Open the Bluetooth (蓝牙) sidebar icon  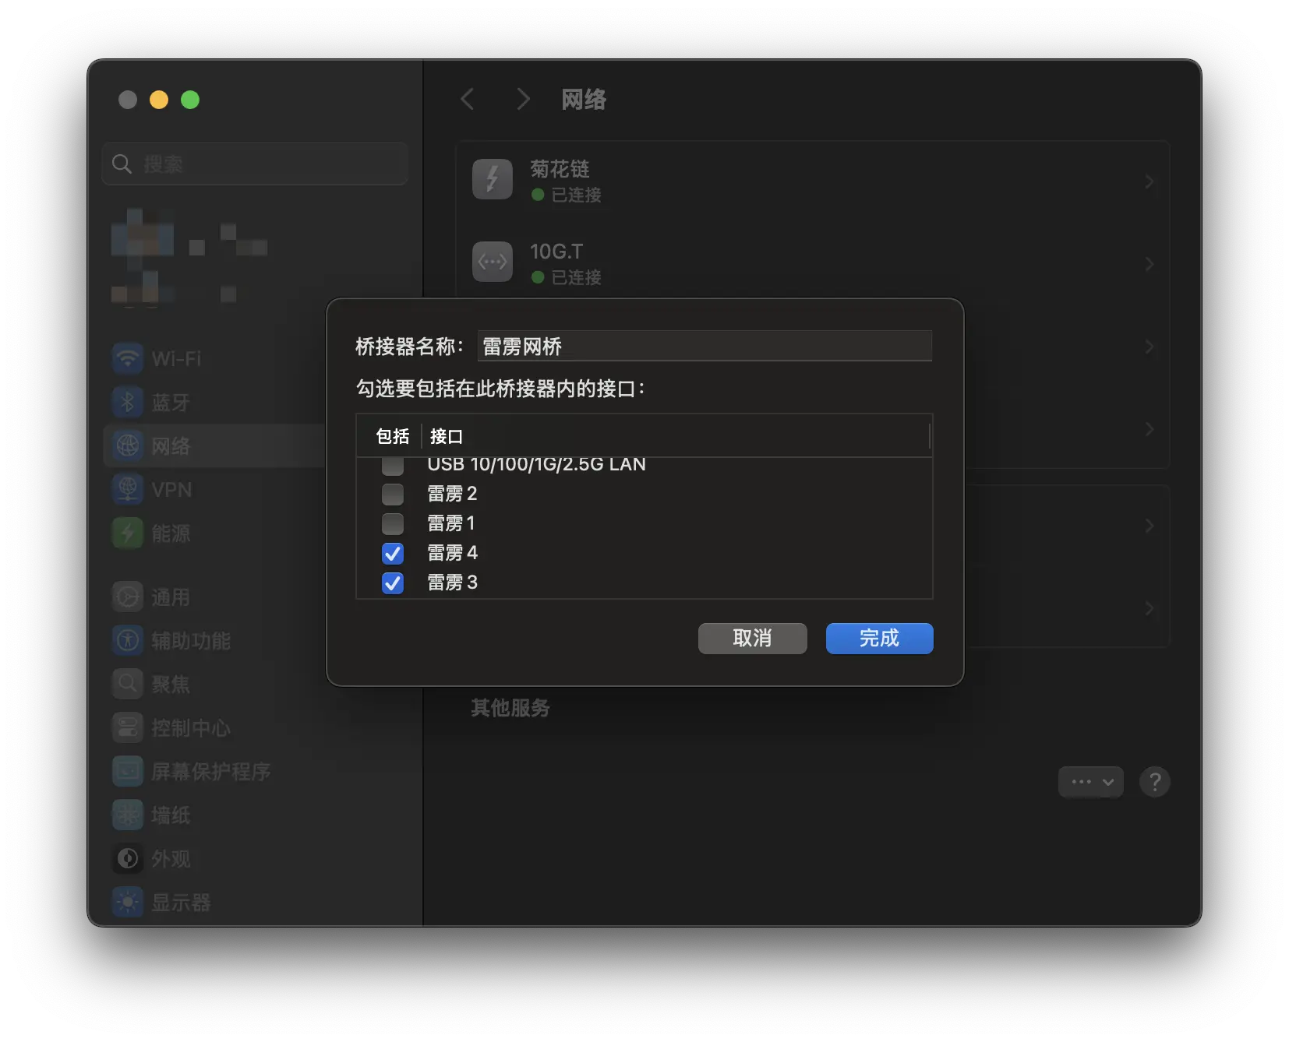click(x=128, y=403)
